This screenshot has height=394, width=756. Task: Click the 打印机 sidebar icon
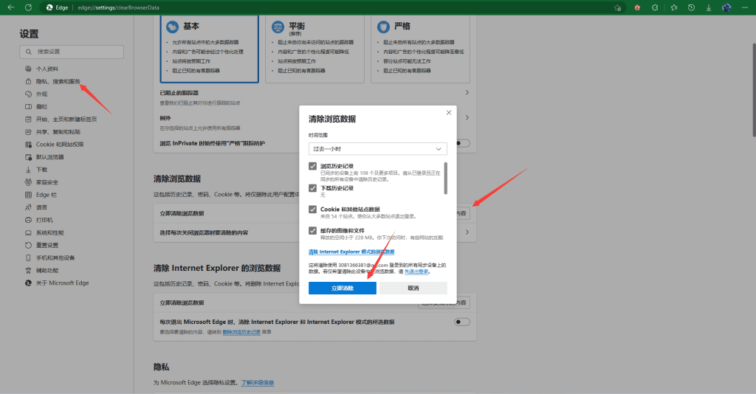pos(29,220)
